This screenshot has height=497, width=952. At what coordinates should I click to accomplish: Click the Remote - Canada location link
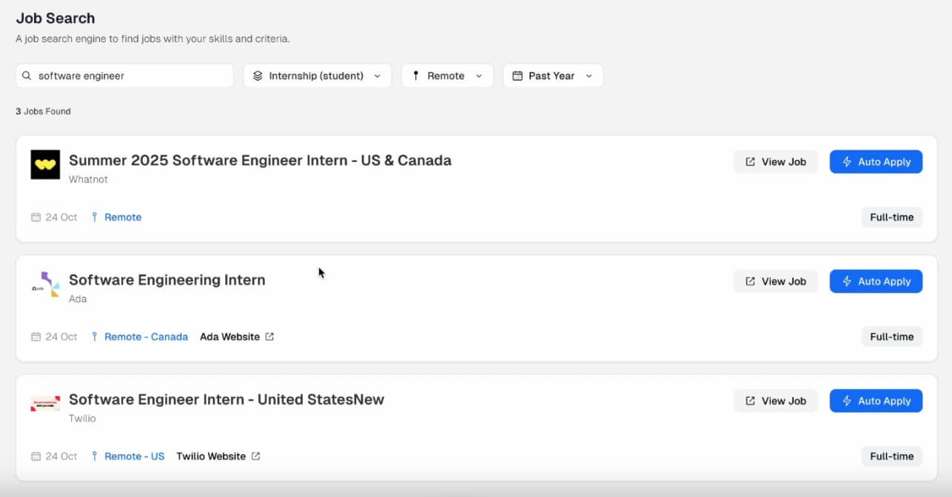(x=146, y=336)
